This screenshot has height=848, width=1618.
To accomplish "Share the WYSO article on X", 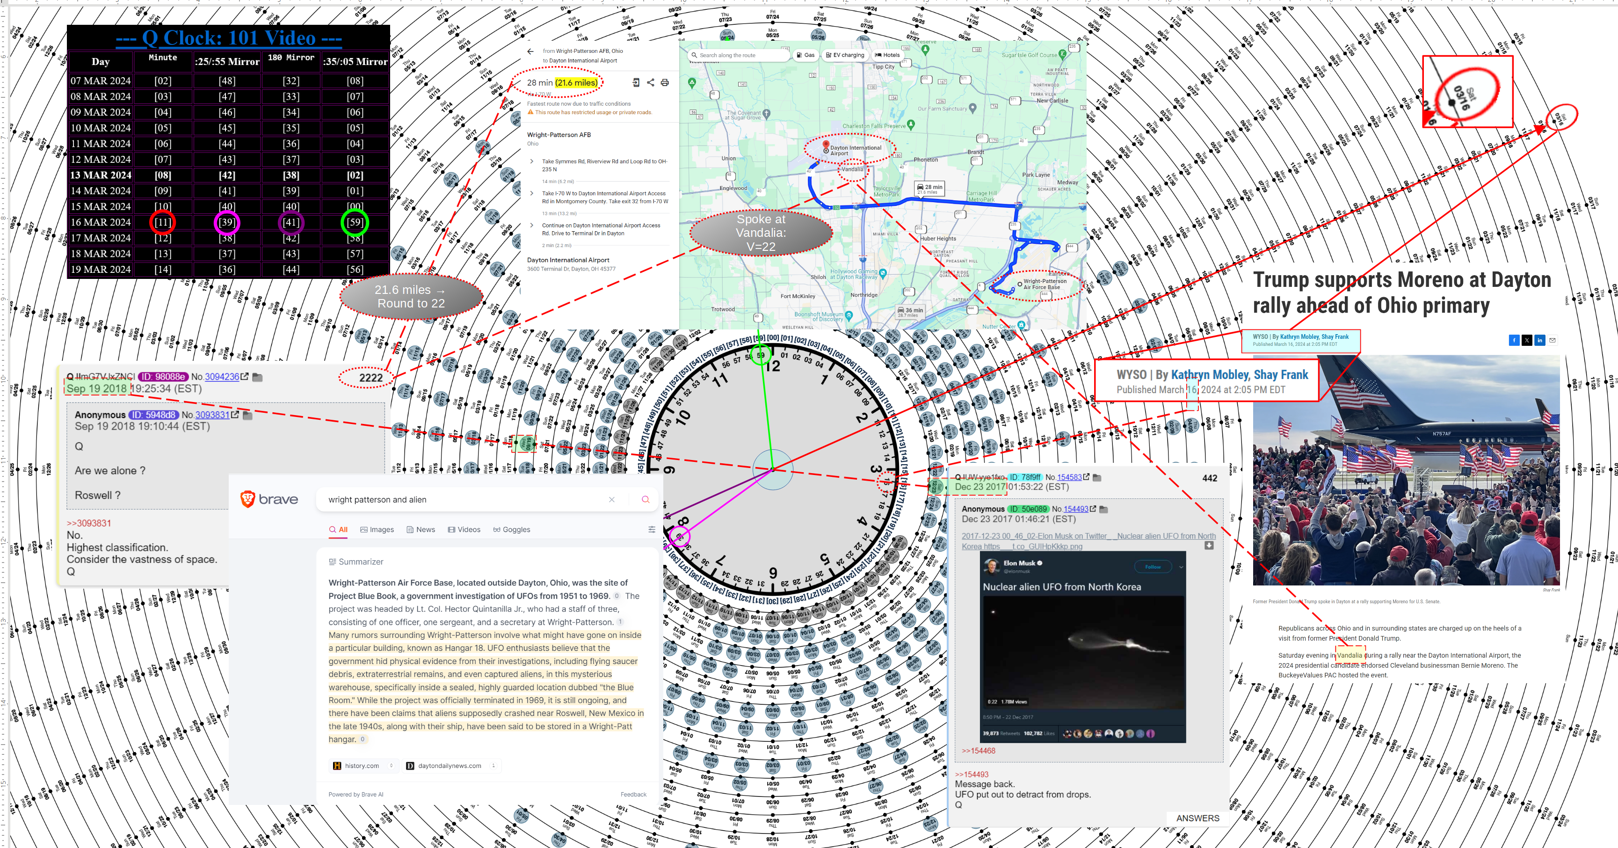I will (x=1527, y=340).
